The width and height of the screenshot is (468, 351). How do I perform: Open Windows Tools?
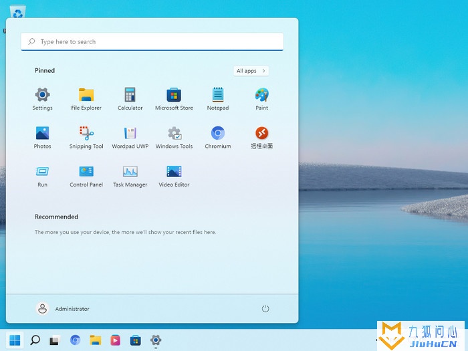[x=174, y=138]
